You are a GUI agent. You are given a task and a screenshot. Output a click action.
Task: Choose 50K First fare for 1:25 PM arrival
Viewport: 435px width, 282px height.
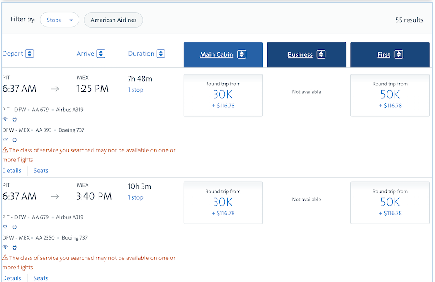pyautogui.click(x=390, y=95)
